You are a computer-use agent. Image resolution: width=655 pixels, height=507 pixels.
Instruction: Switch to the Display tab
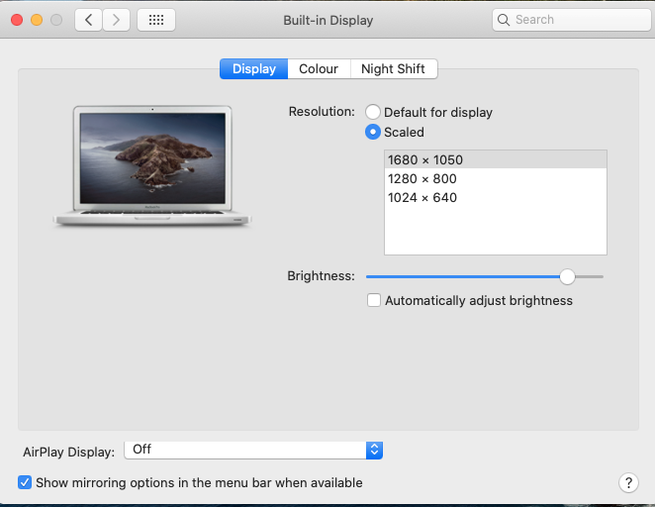tap(254, 68)
